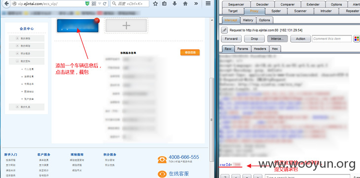360x178 pixels.
Task: Open the 积分查询 footer link
Action: 110,160
